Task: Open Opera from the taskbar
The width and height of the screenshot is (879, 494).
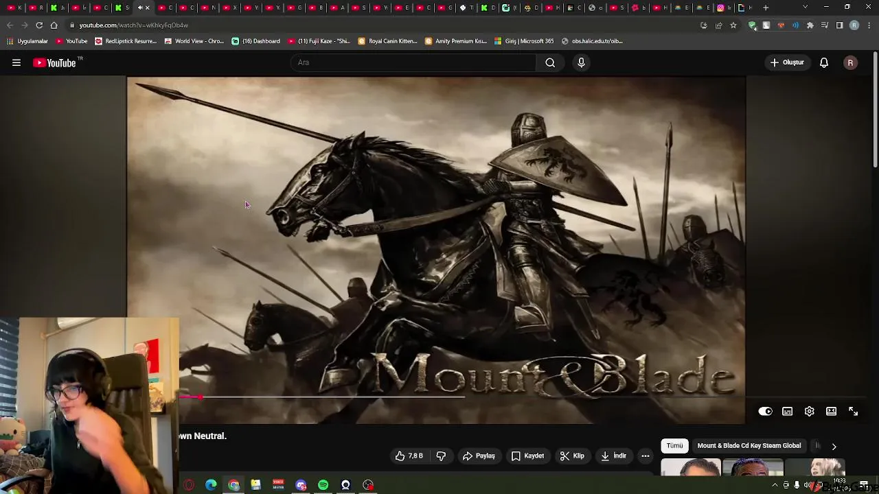Action: 189,485
